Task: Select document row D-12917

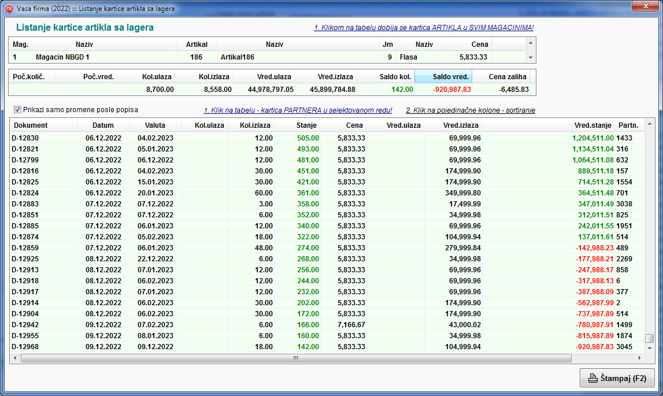Action: [327, 292]
